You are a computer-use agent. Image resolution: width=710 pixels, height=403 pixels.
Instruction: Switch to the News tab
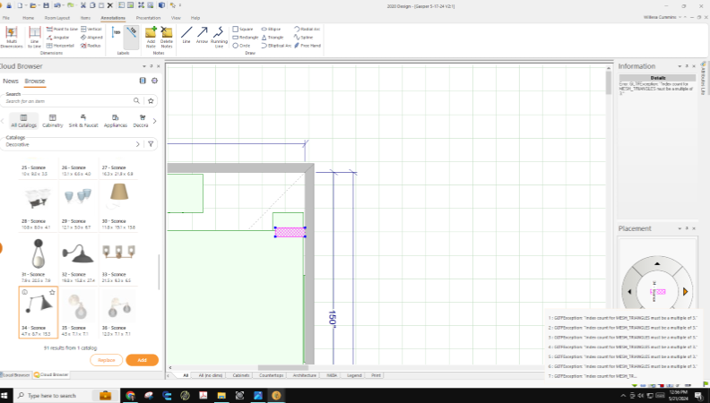pos(11,81)
